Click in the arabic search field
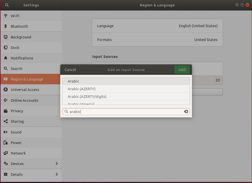 click(x=126, y=111)
